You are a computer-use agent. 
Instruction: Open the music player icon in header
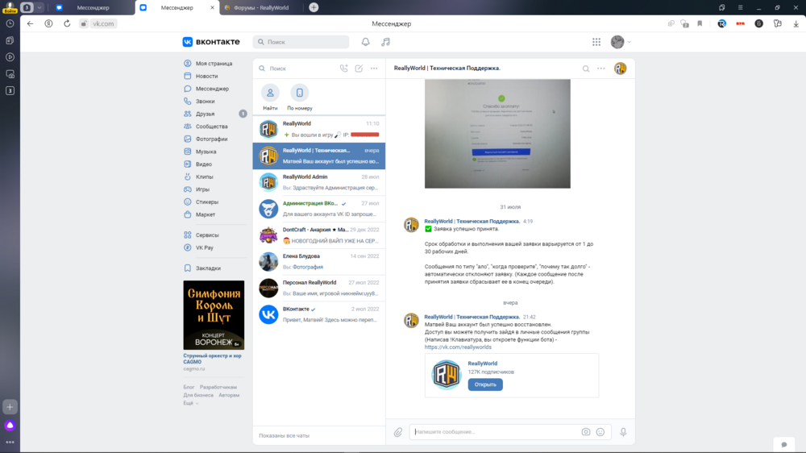click(x=385, y=42)
